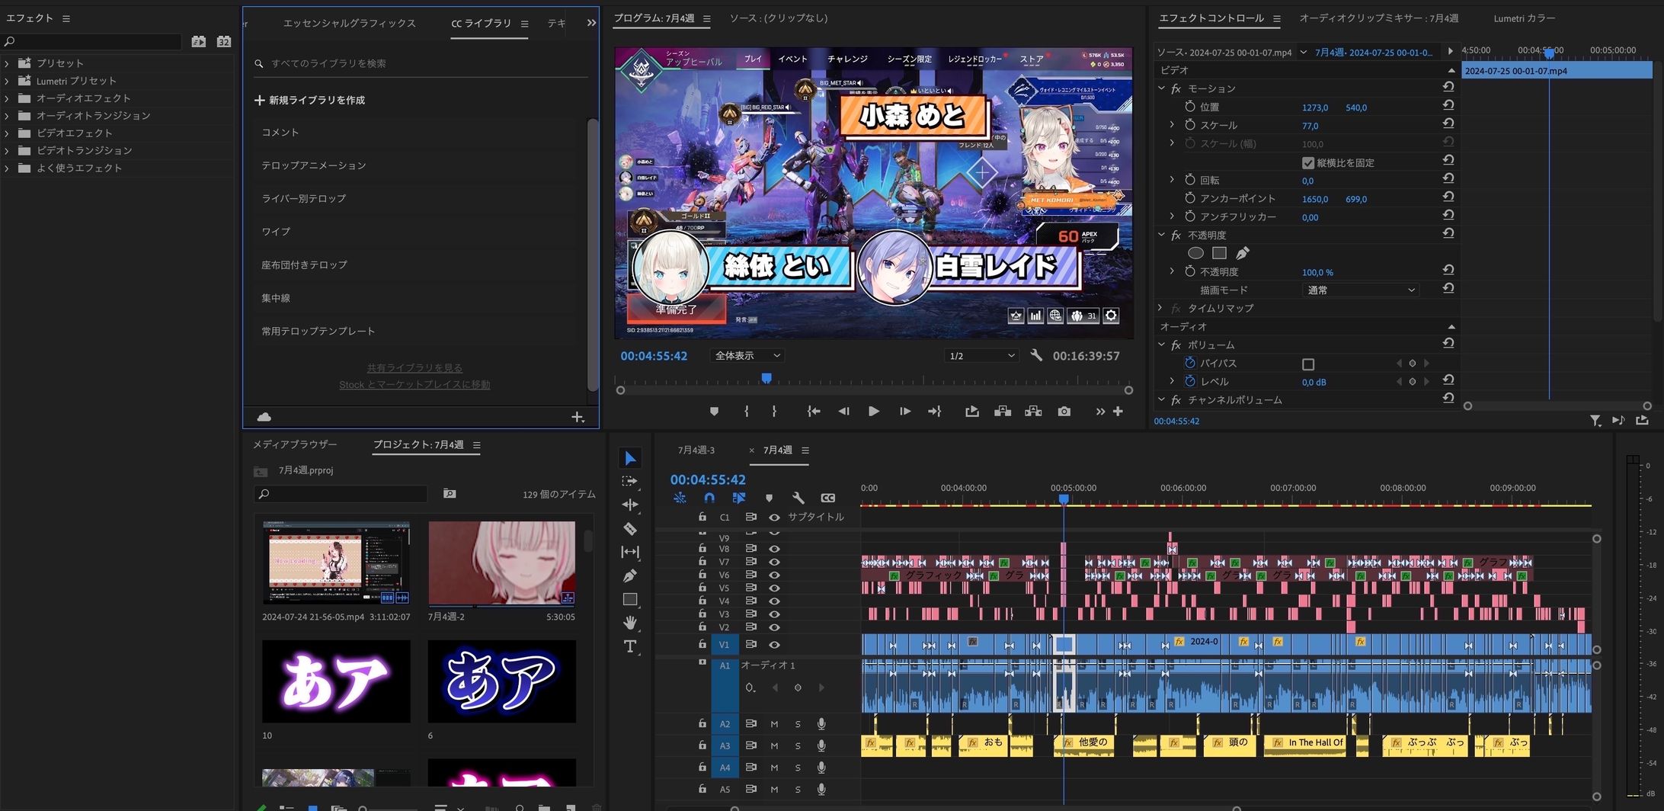The height and width of the screenshot is (811, 1664).
Task: Click plus icon at CC Libraries bottom
Action: coord(578,417)
